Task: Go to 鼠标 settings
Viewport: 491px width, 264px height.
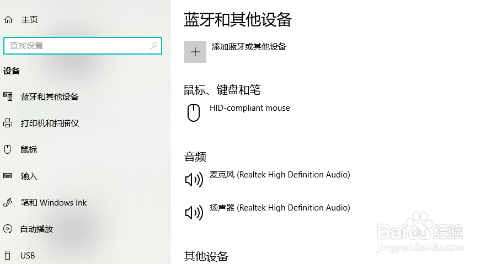Action: [29, 149]
